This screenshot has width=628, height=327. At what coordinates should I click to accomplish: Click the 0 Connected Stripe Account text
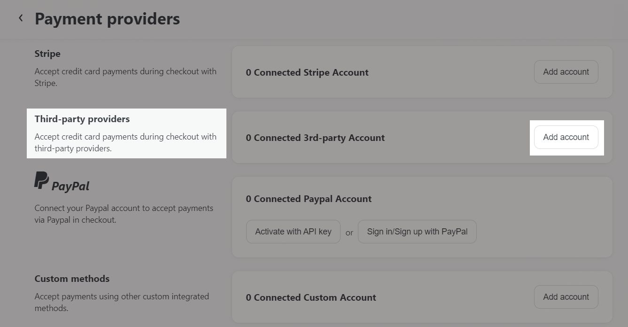(x=307, y=72)
